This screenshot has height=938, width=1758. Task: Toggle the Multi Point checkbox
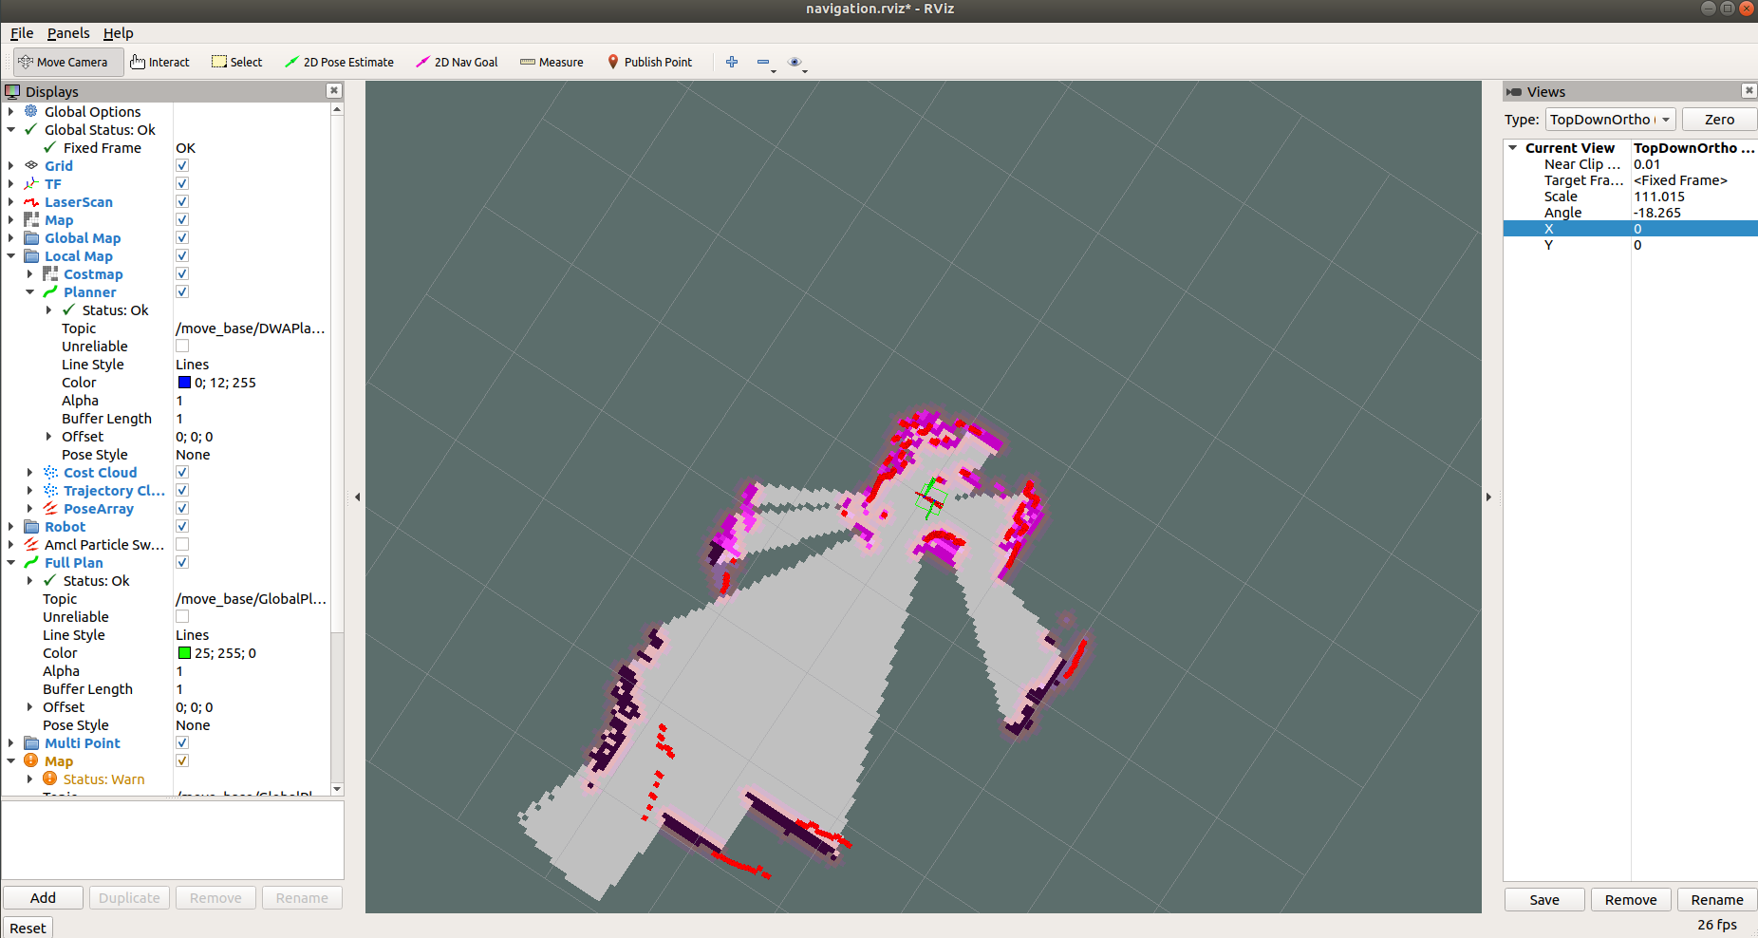point(182,742)
